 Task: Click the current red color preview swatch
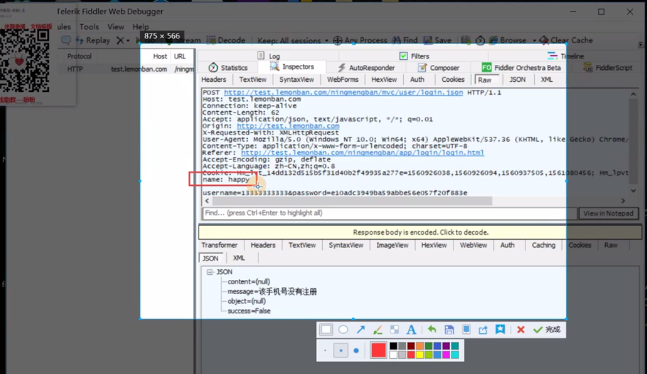click(x=378, y=350)
